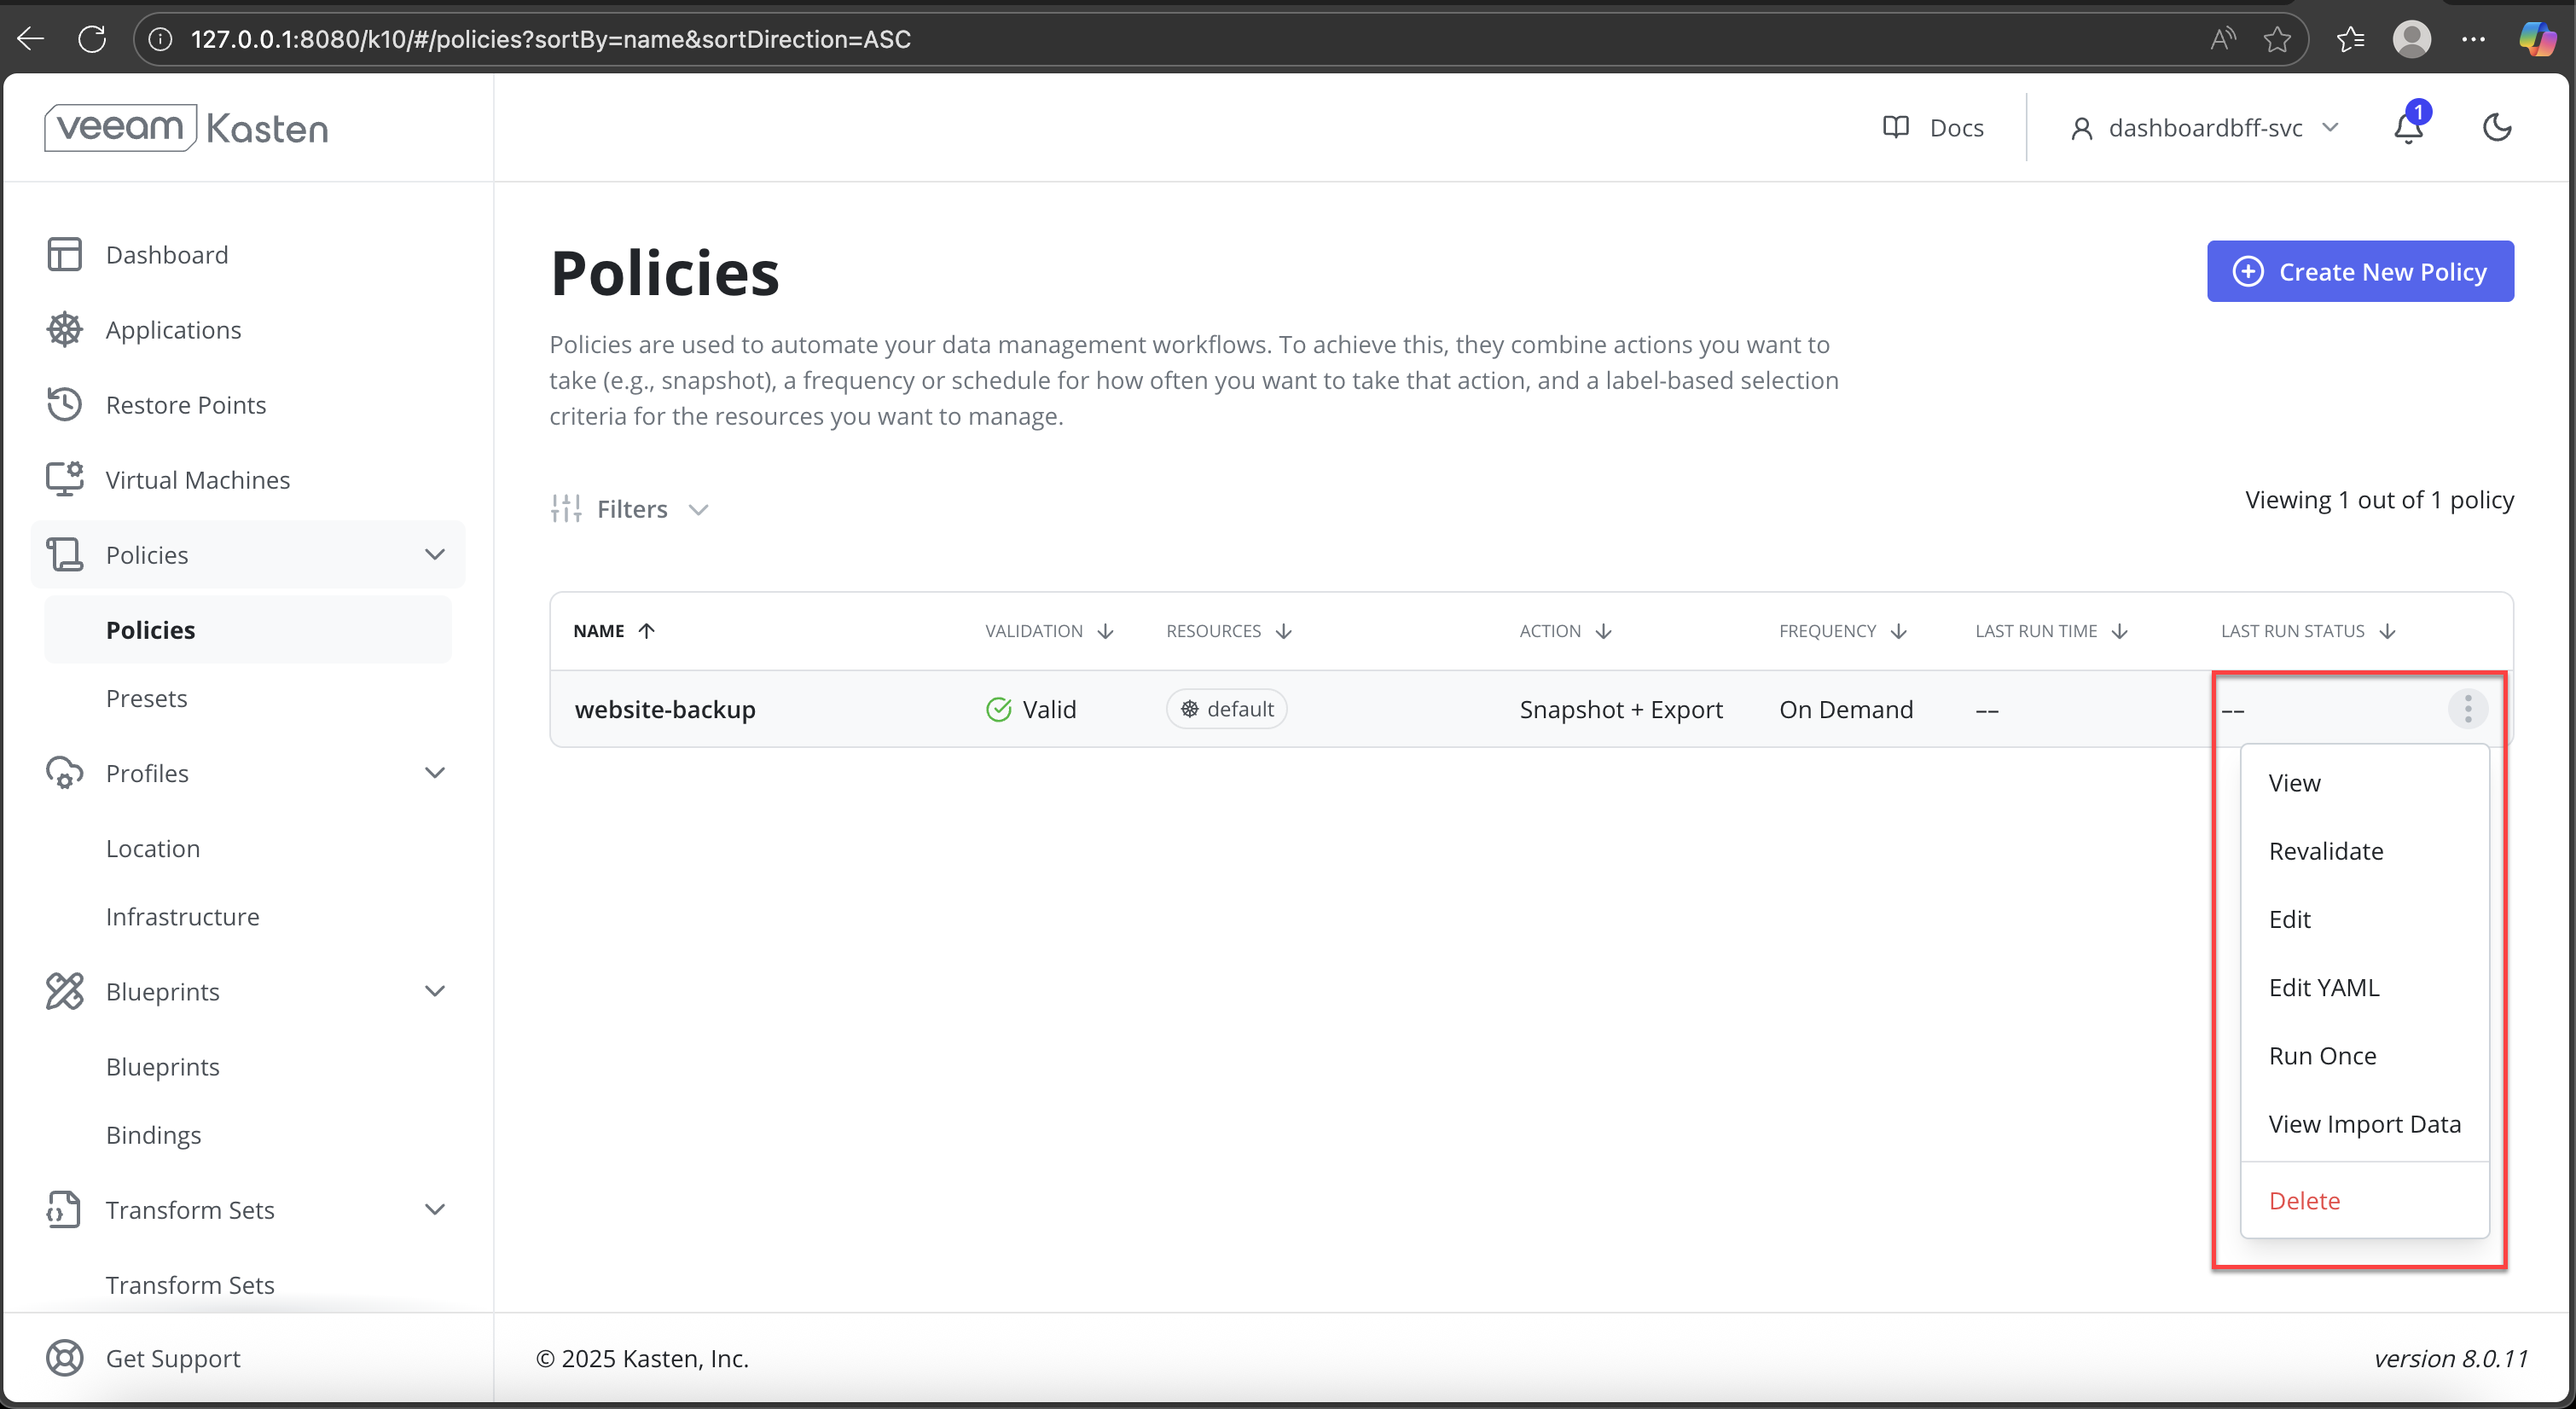Collapse the Profiles sidebar chevron
2576x1409 pixels.
[434, 773]
